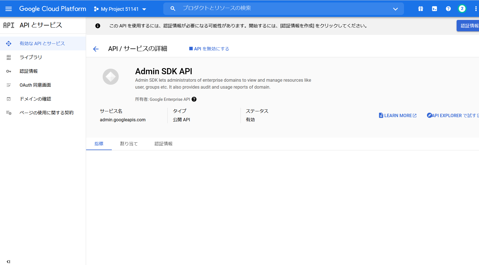Image resolution: width=479 pixels, height=265 pixels.
Task: Click the Google Cloud Platform logo
Action: coord(53,9)
